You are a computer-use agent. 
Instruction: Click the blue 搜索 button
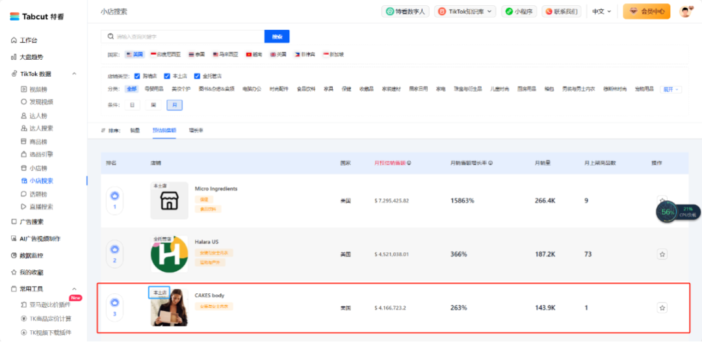(277, 36)
